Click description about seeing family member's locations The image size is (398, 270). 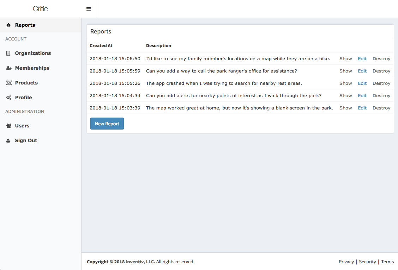tap(238, 58)
